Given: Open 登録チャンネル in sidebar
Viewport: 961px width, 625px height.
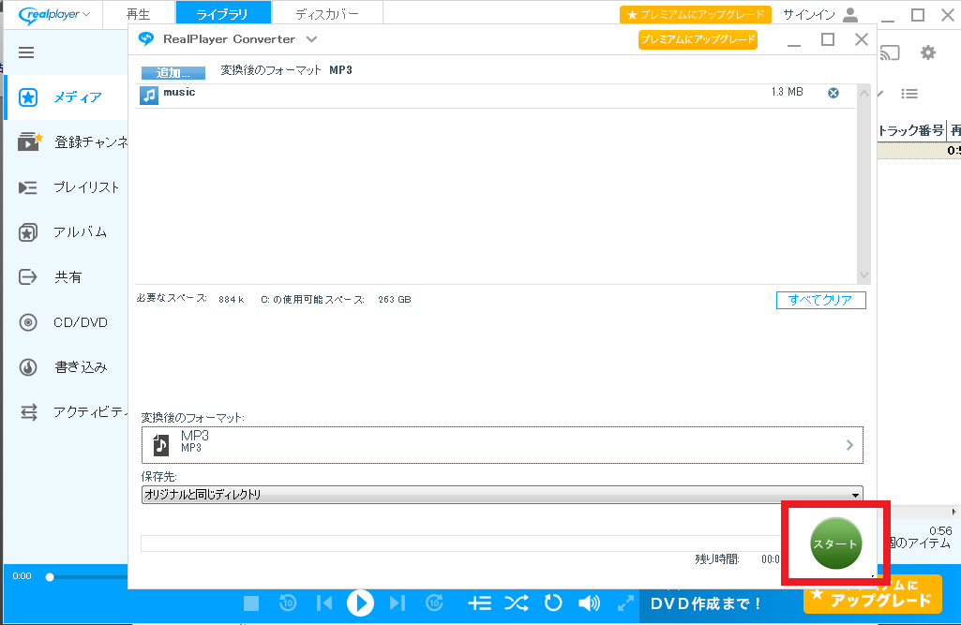Looking at the screenshot, I should (x=73, y=142).
